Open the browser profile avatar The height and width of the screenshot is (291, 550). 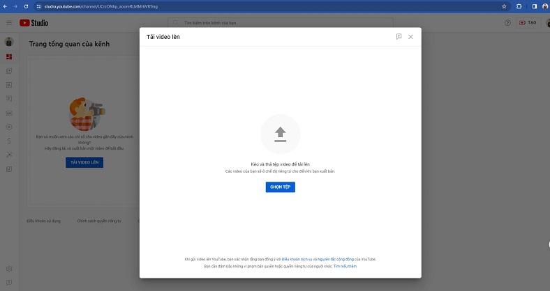coord(545,6)
